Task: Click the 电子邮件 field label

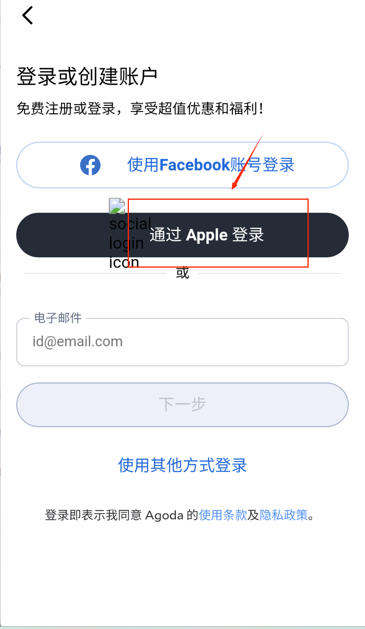Action: 58,318
